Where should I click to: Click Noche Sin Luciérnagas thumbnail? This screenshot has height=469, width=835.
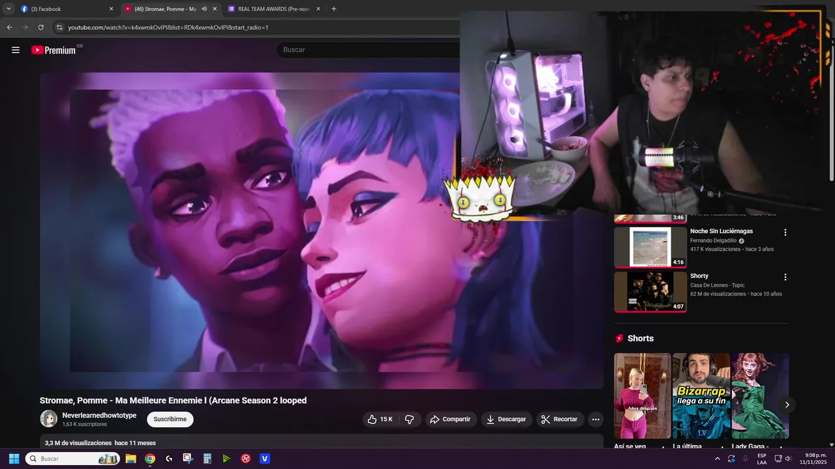(x=650, y=247)
